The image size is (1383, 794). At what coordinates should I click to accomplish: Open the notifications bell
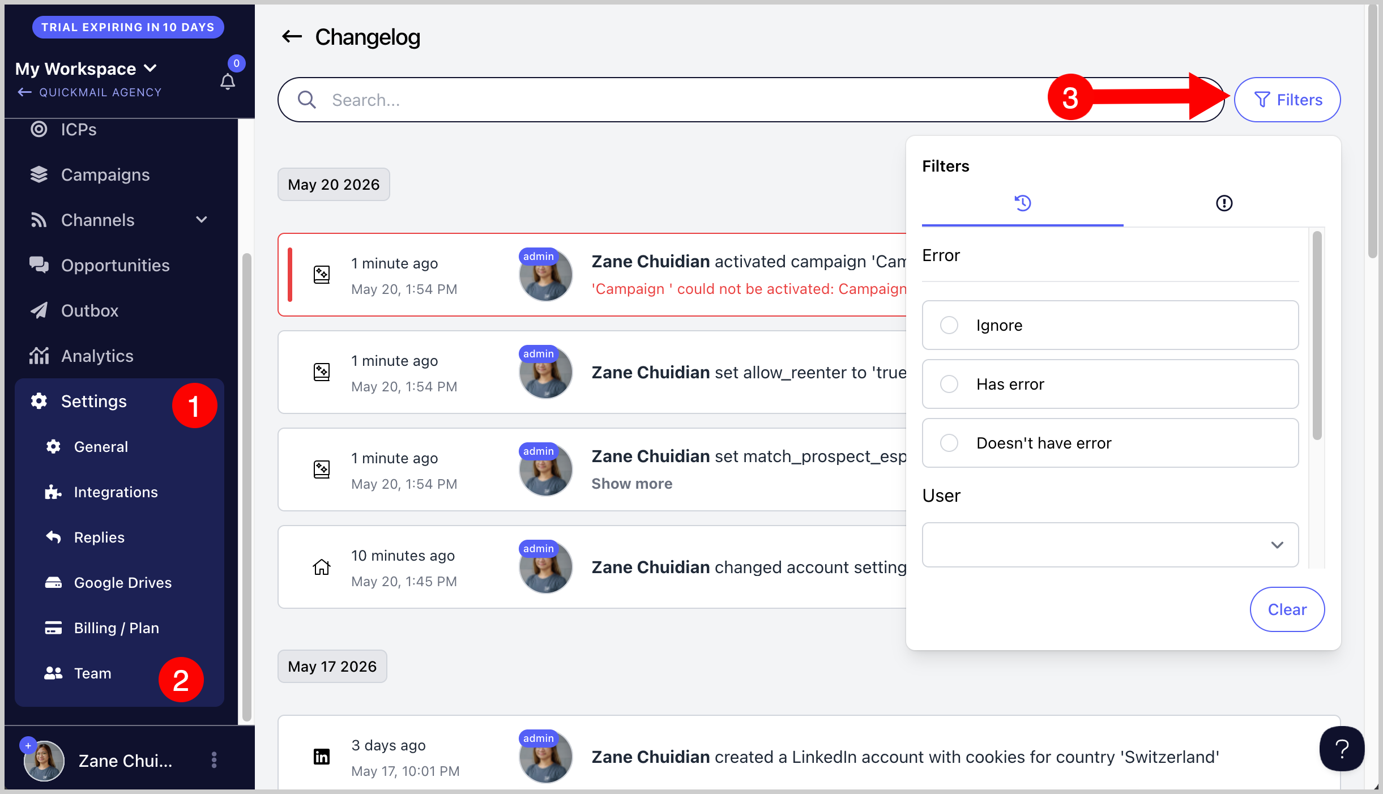(228, 82)
